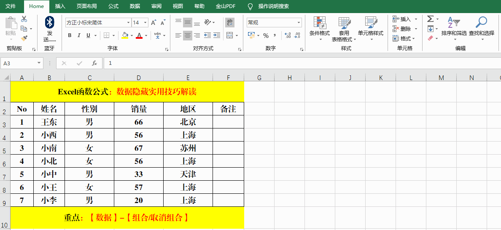Open the number format 常规 dropdown
This screenshot has width=501, height=230.
tap(299, 23)
